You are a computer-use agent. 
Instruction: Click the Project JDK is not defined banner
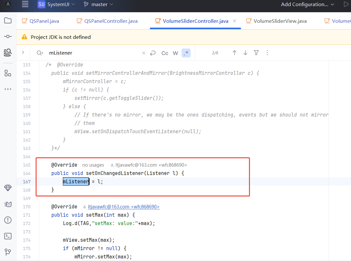[184, 37]
